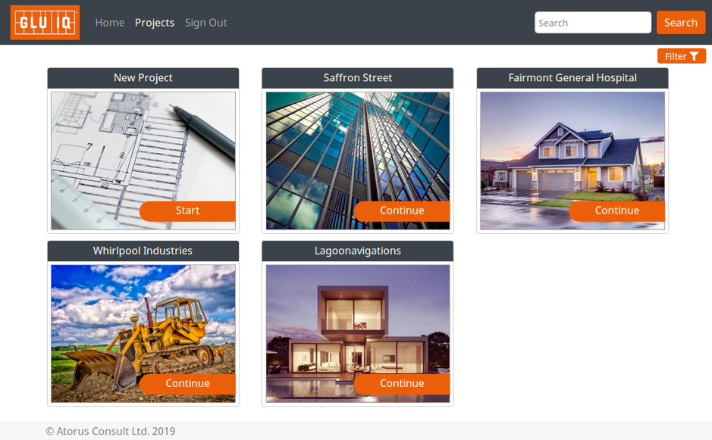Continue the Saffron Street project

402,211
